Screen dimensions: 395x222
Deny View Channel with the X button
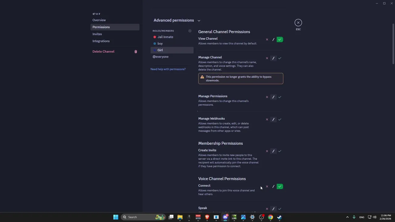[267, 39]
